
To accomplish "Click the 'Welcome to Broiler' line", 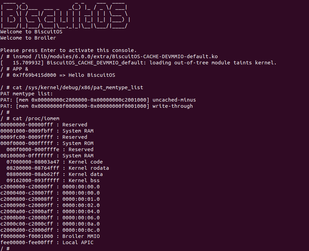I will coord(28,38).
